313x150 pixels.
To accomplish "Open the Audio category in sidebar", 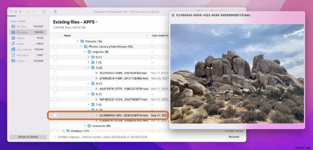I will tap(28, 44).
